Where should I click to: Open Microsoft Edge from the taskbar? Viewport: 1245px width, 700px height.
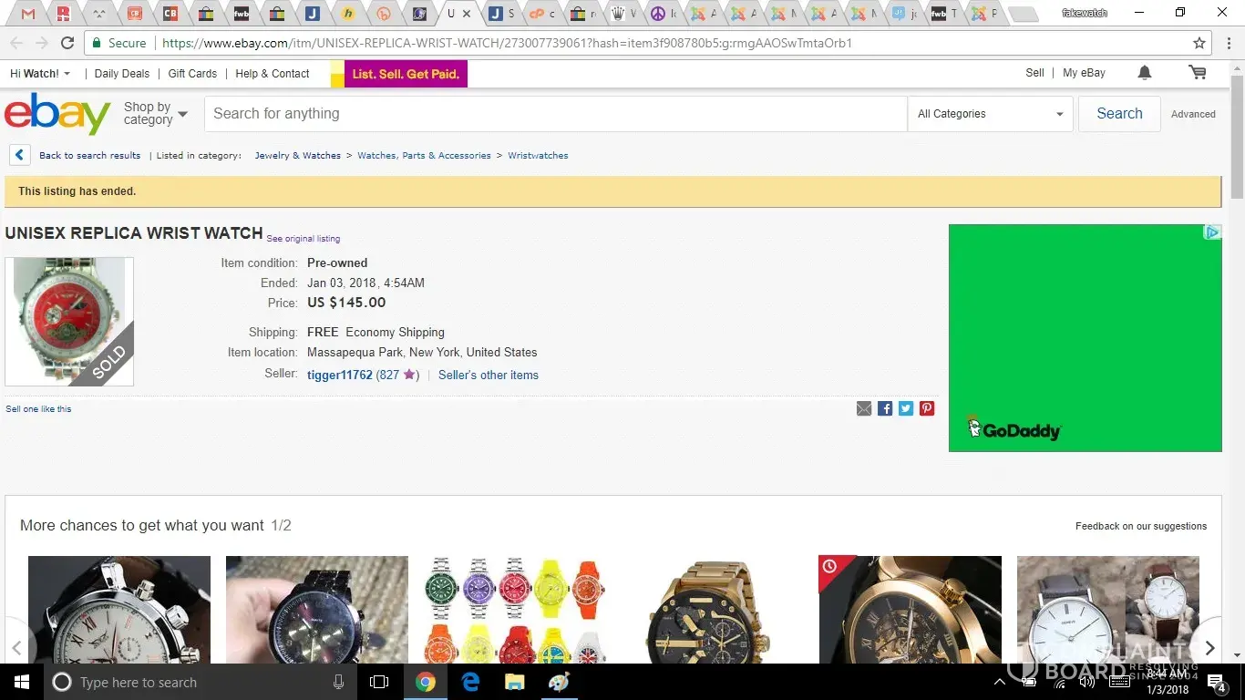pyautogui.click(x=470, y=682)
